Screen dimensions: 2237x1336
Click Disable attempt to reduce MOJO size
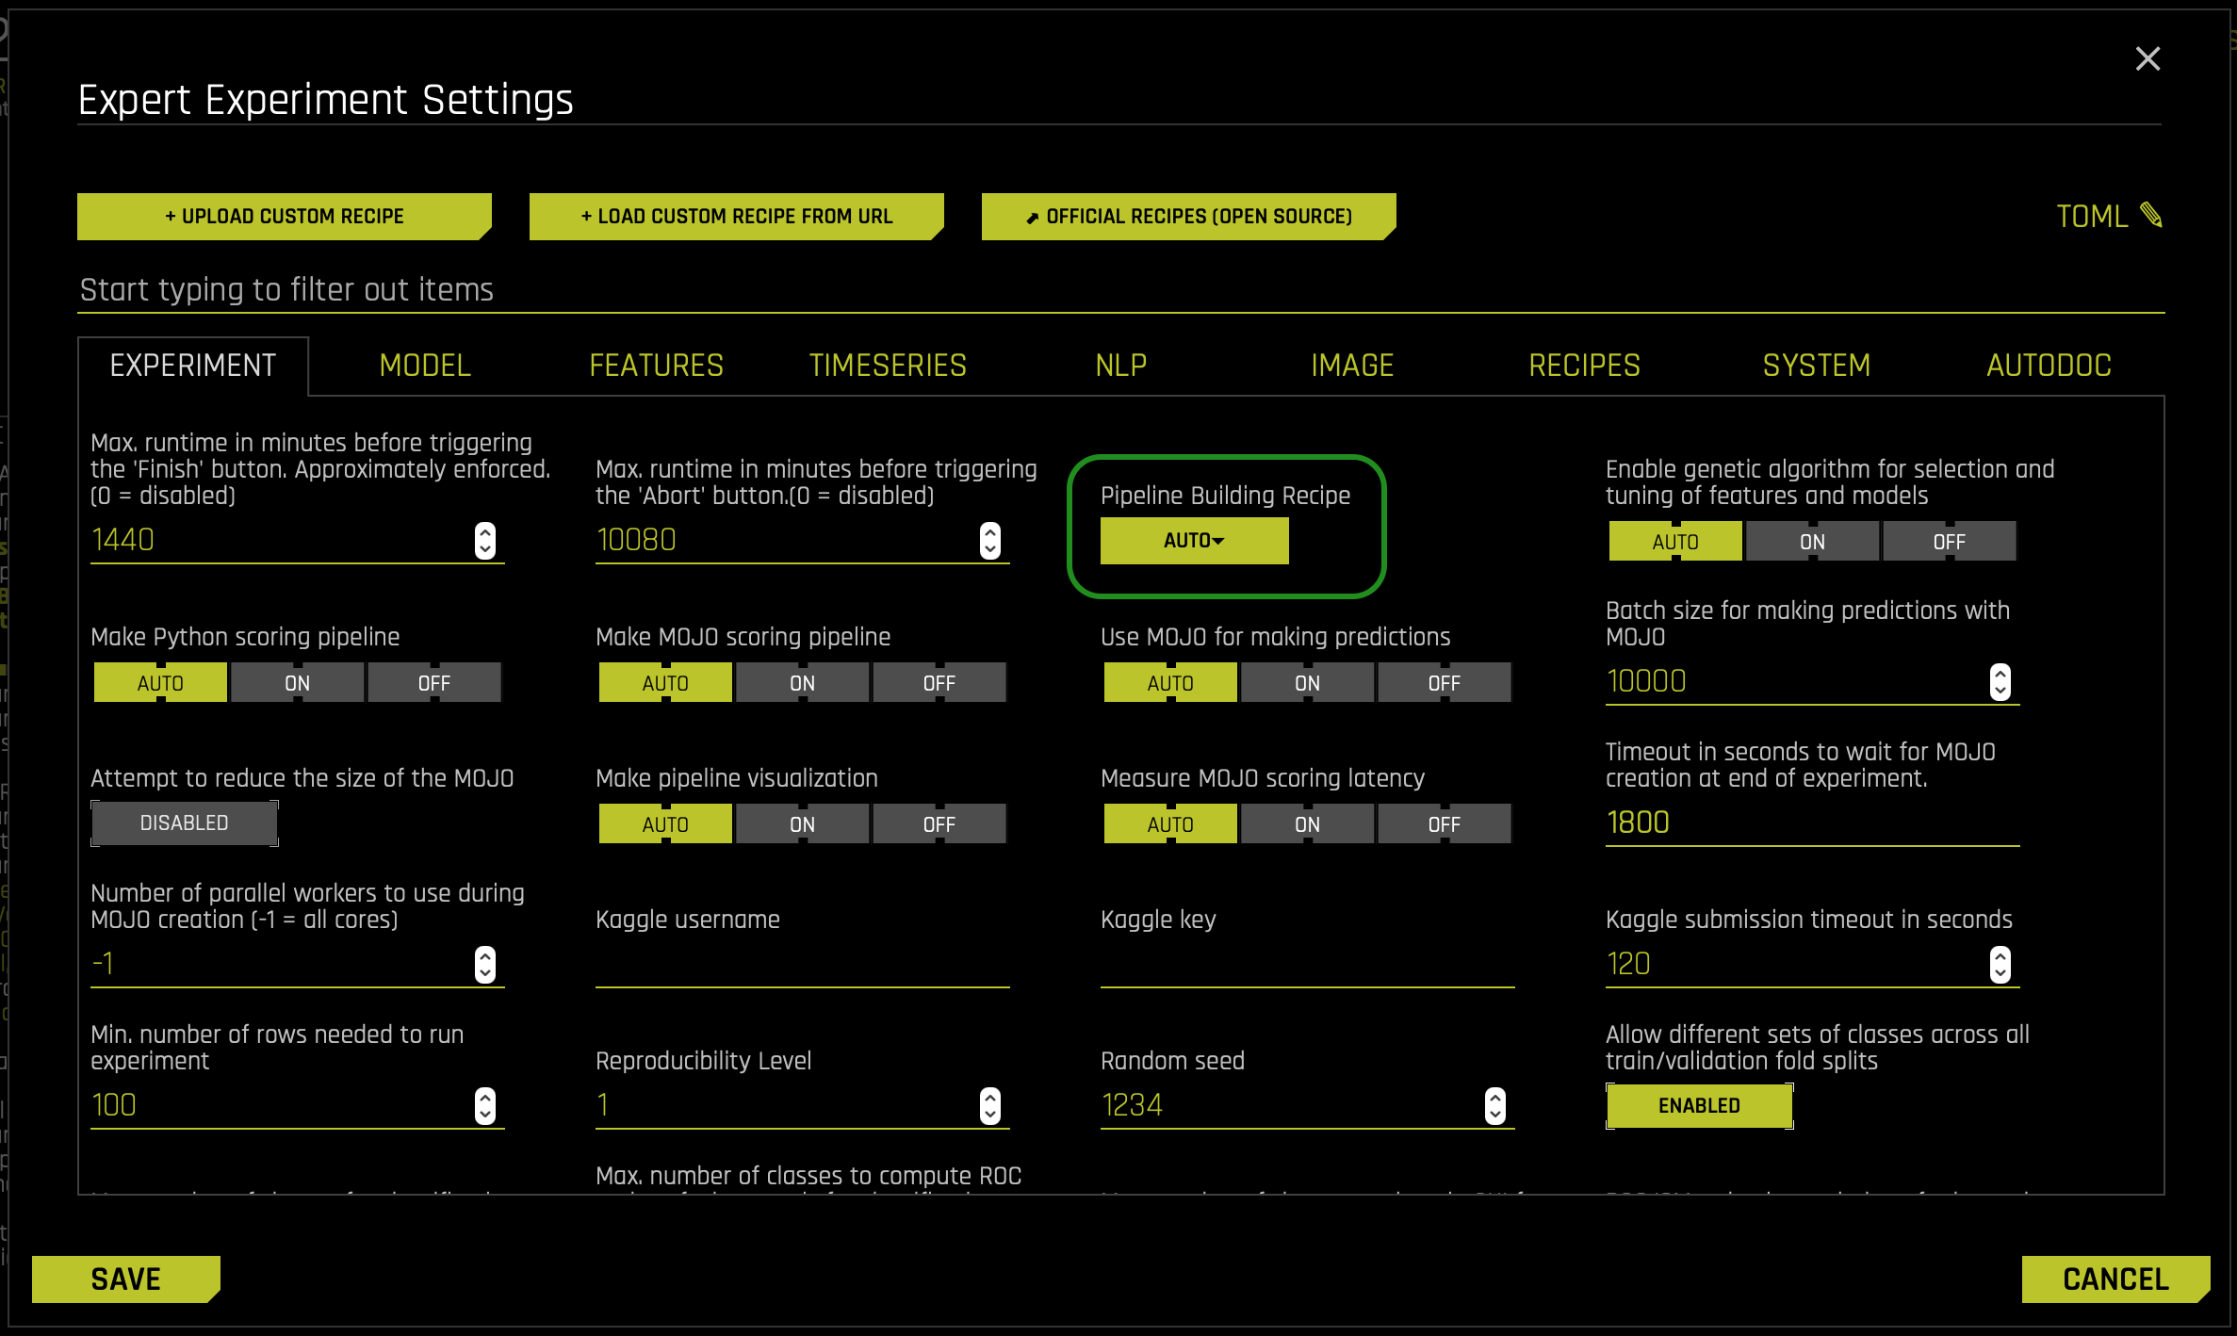click(183, 823)
